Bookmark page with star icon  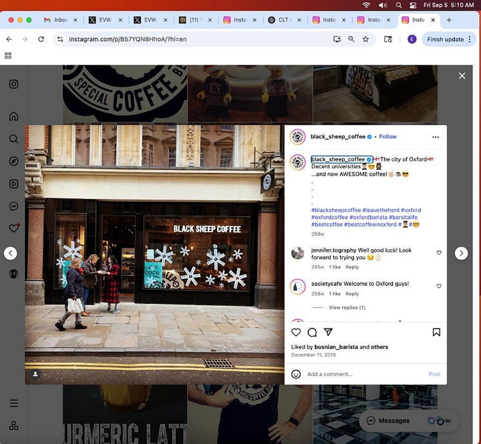365,39
